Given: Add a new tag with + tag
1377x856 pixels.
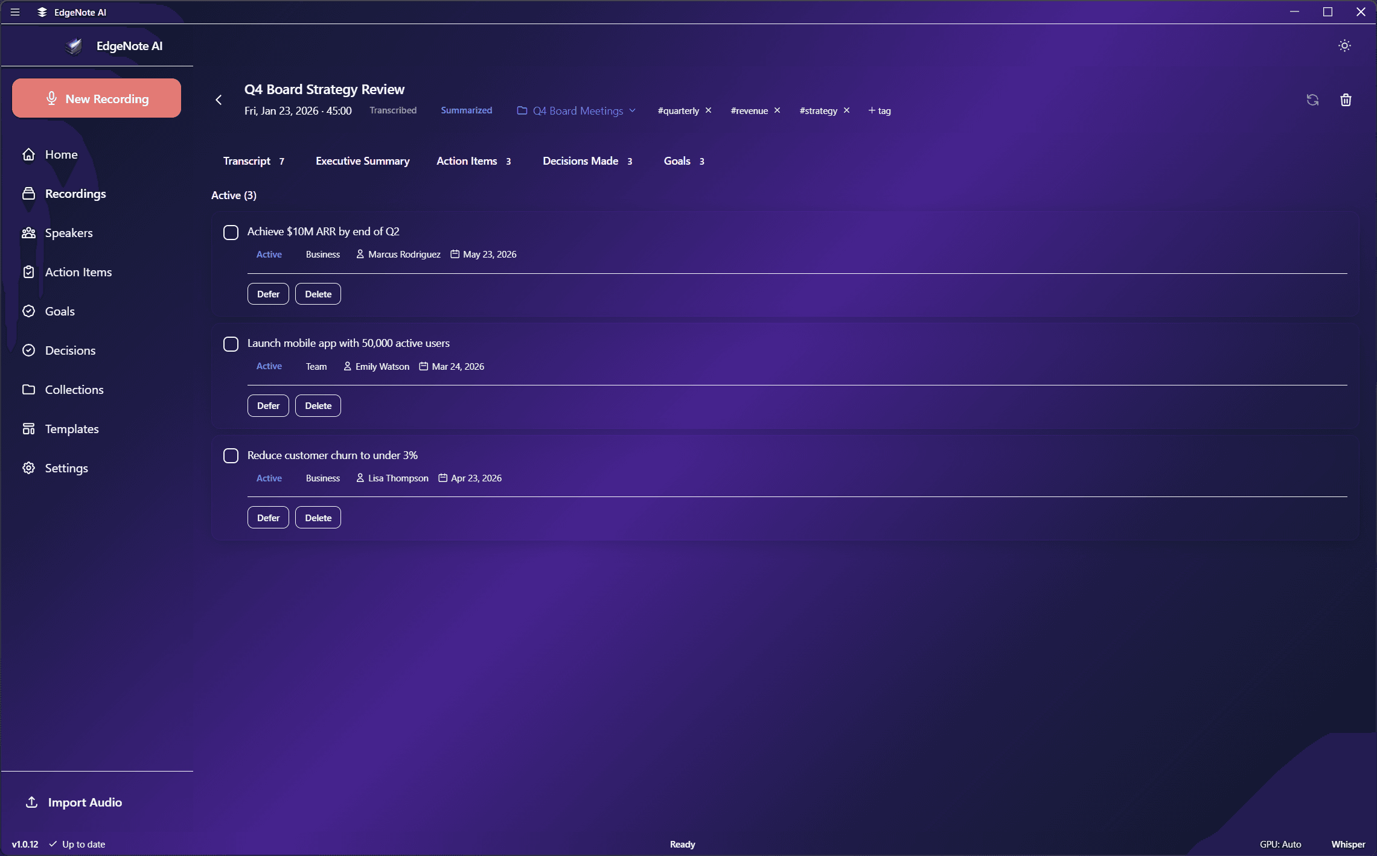Looking at the screenshot, I should coord(880,111).
